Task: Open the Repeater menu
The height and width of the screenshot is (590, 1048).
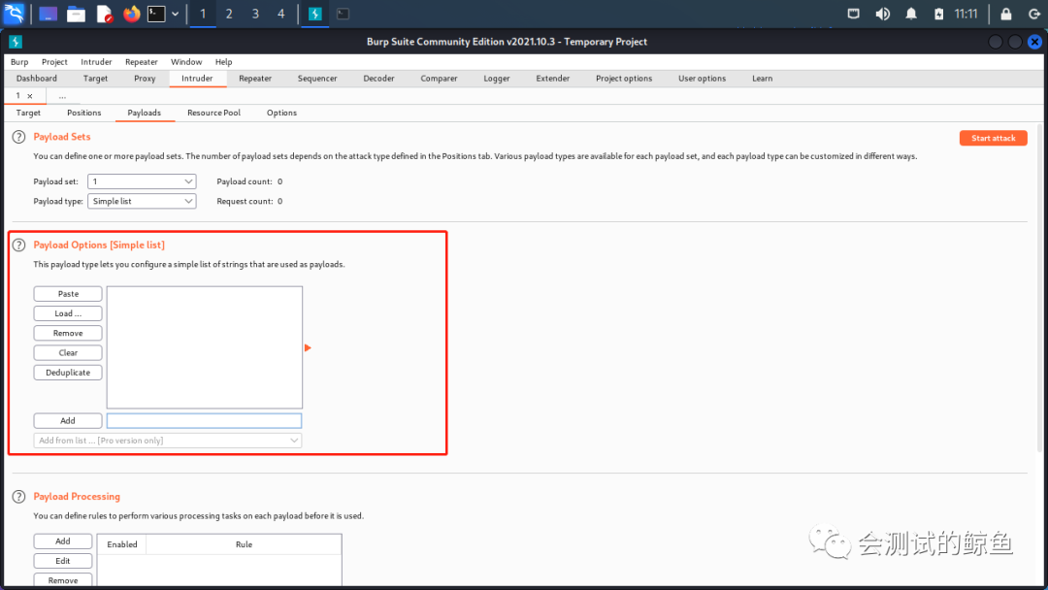Action: pos(141,61)
